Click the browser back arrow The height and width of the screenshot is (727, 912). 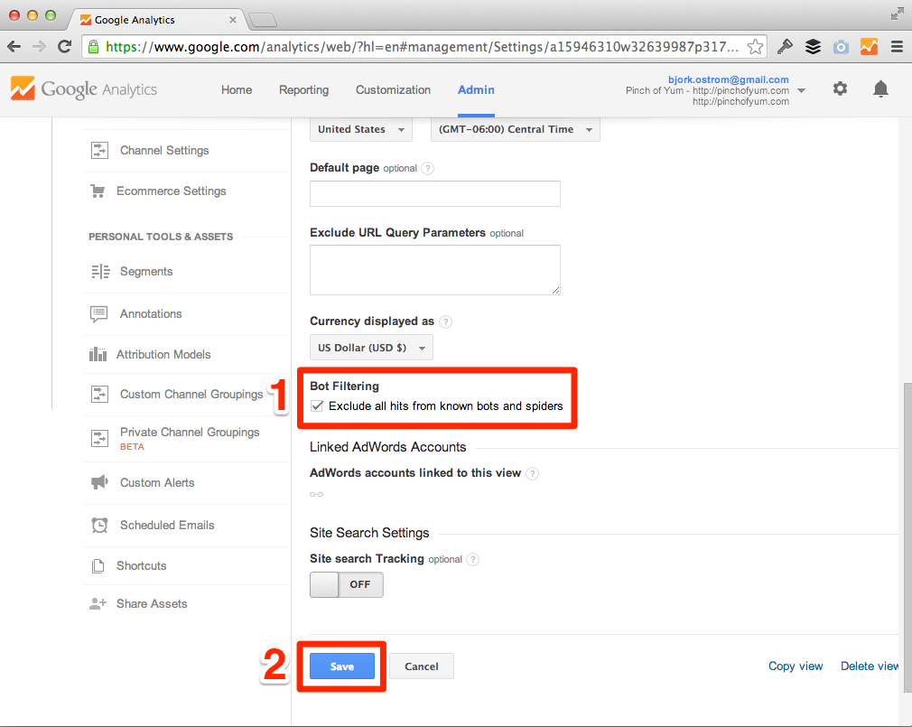click(x=14, y=47)
